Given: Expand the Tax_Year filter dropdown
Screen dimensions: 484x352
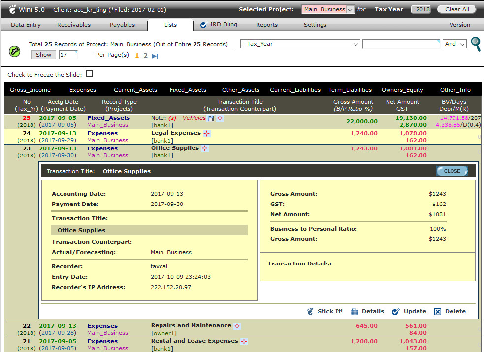Looking at the screenshot, I should tap(300, 44).
